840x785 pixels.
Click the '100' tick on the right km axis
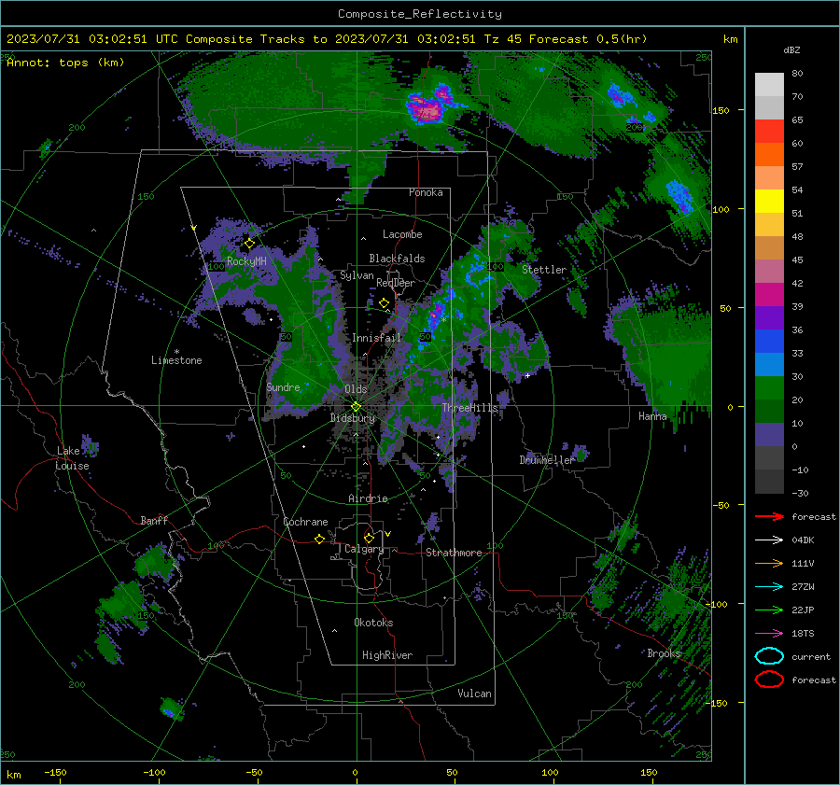721,209
